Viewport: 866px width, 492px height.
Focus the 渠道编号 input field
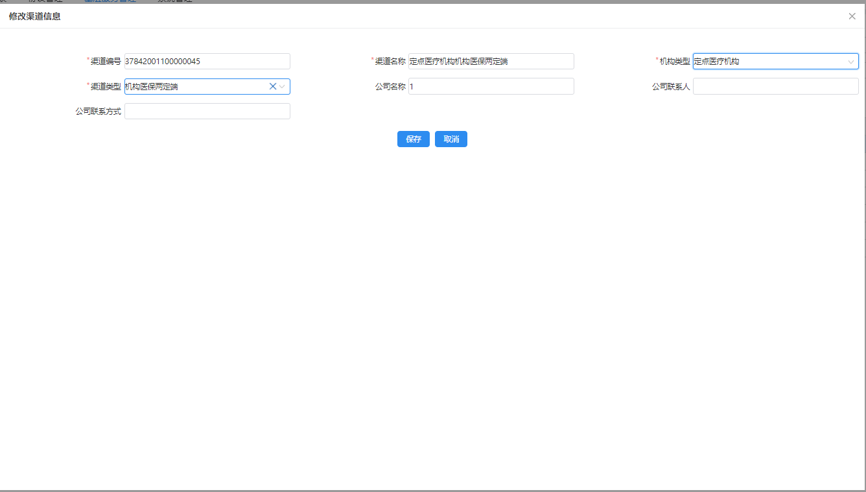point(207,62)
